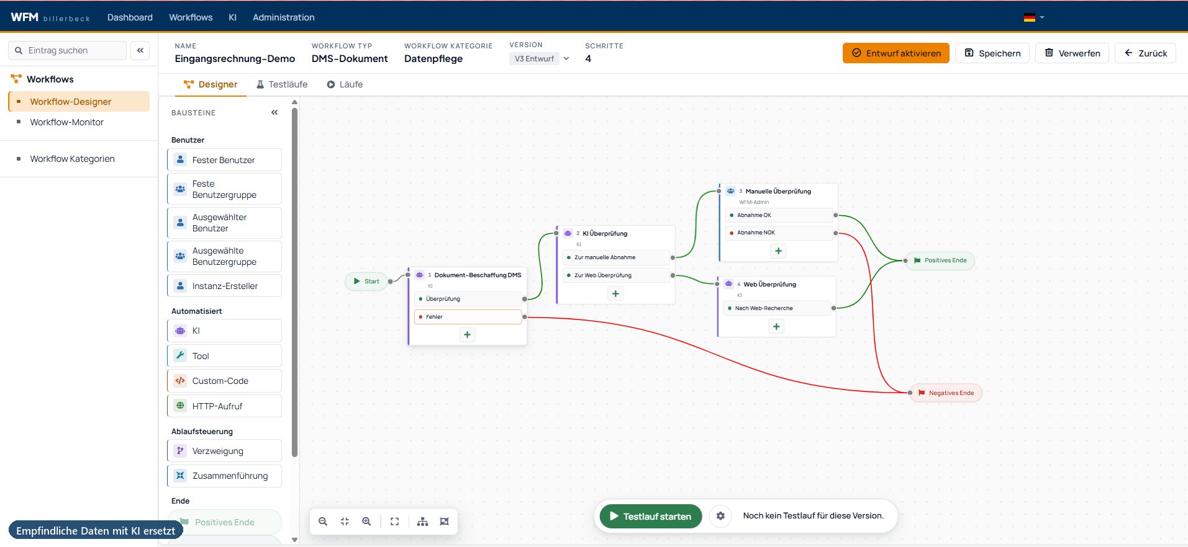Add outcome to Web Überprüfung node
1188x547 pixels.
click(x=776, y=327)
